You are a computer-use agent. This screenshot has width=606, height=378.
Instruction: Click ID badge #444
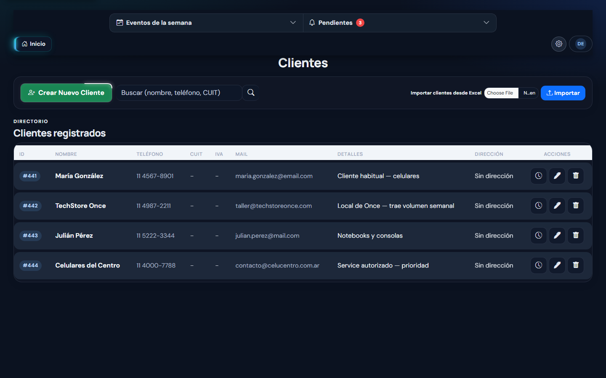tap(30, 265)
